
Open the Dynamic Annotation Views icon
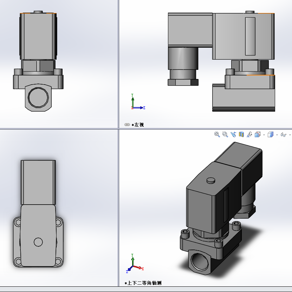(x=249, y=134)
